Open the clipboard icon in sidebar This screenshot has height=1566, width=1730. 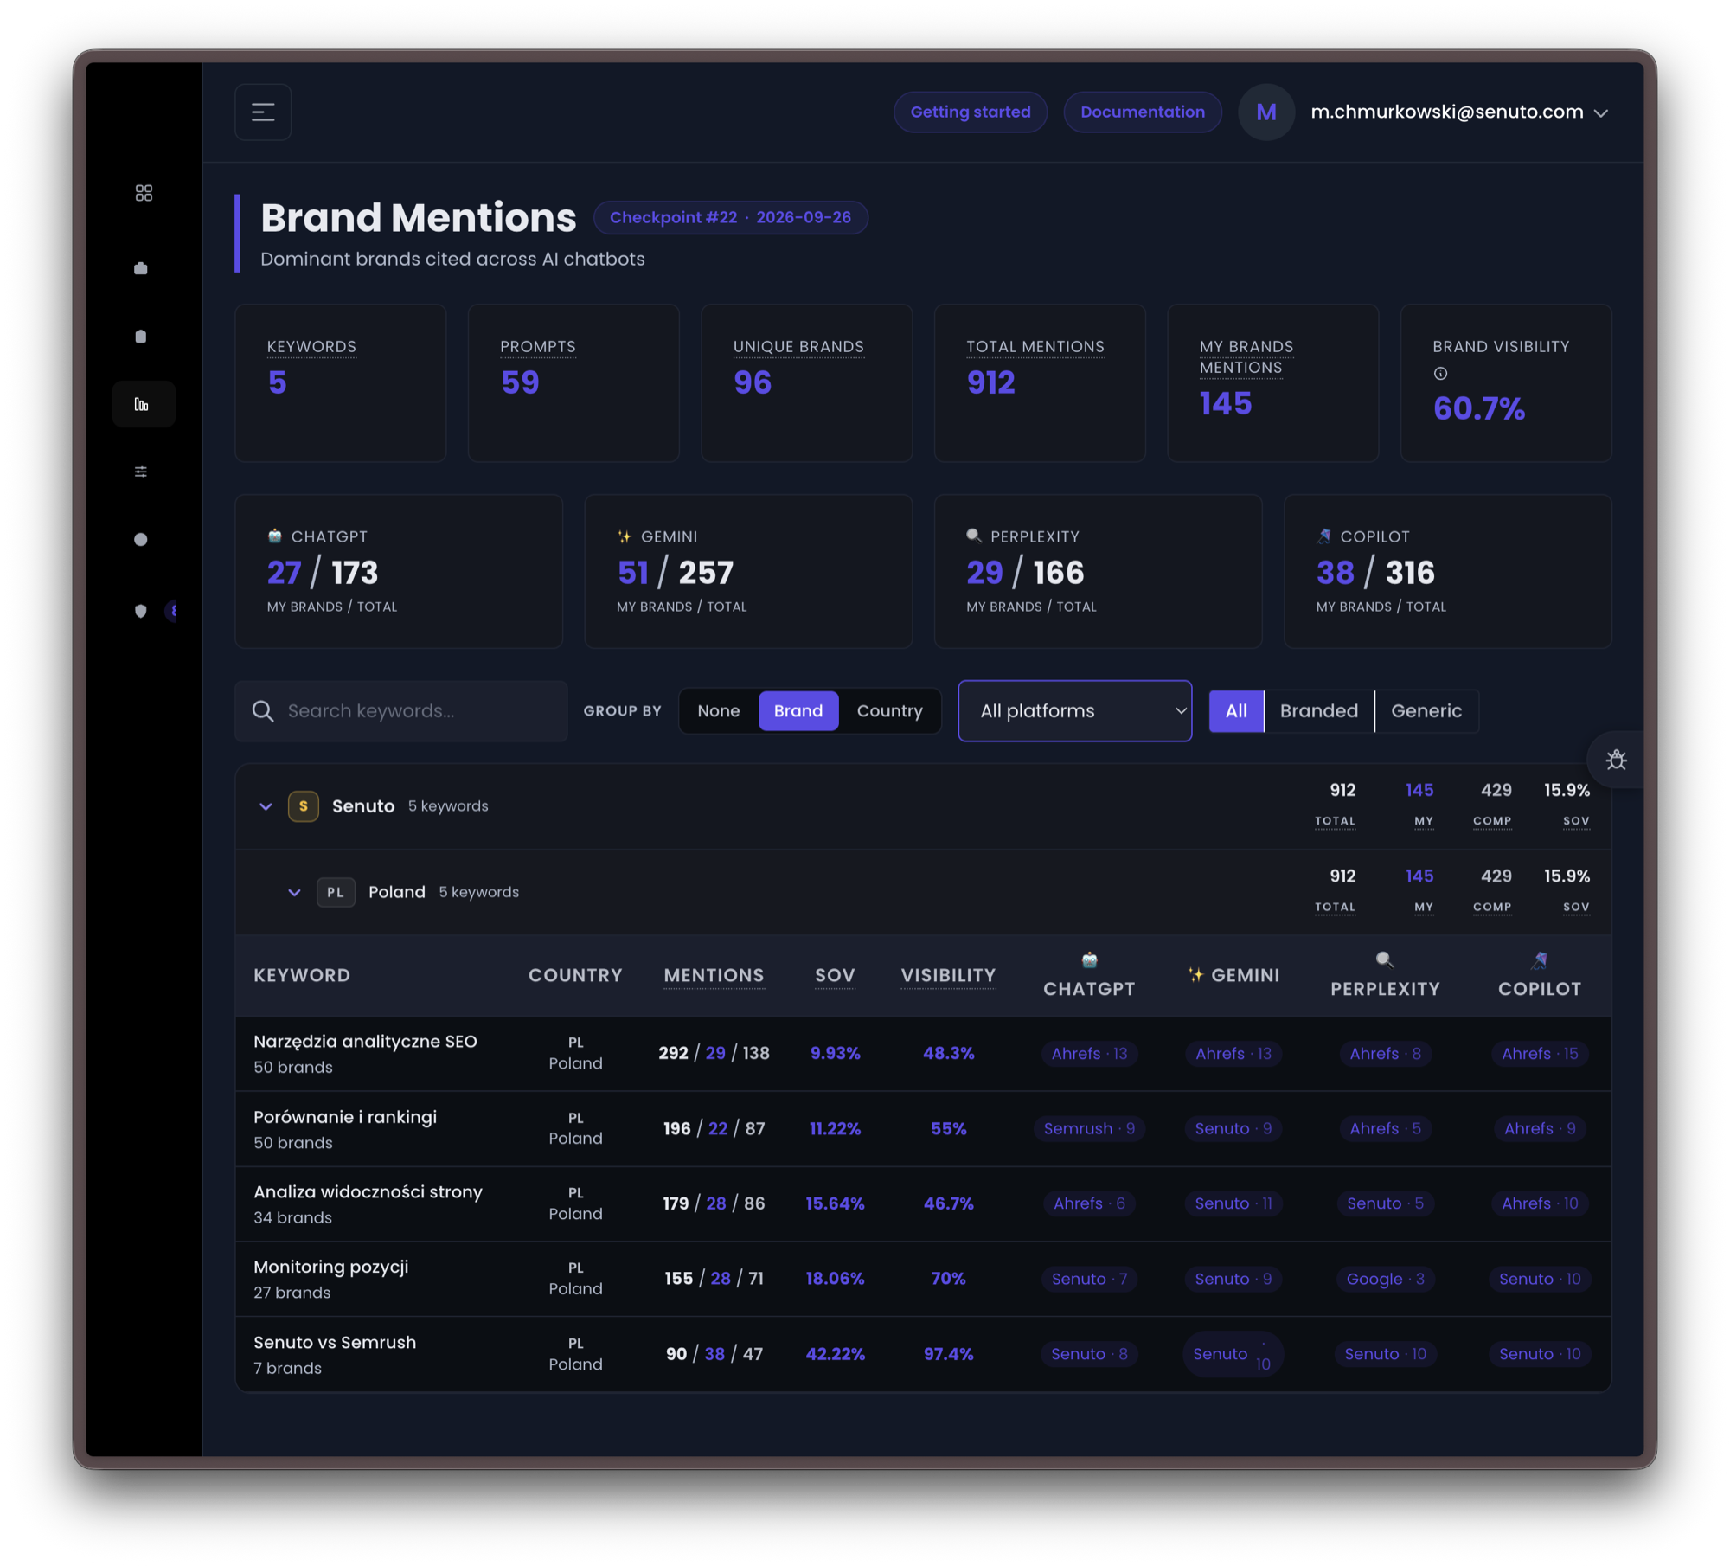coord(141,336)
